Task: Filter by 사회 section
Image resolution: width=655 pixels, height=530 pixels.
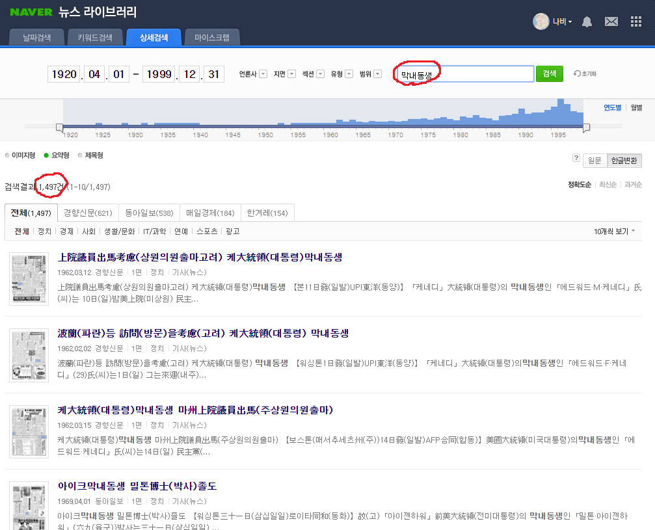Action: [88, 232]
